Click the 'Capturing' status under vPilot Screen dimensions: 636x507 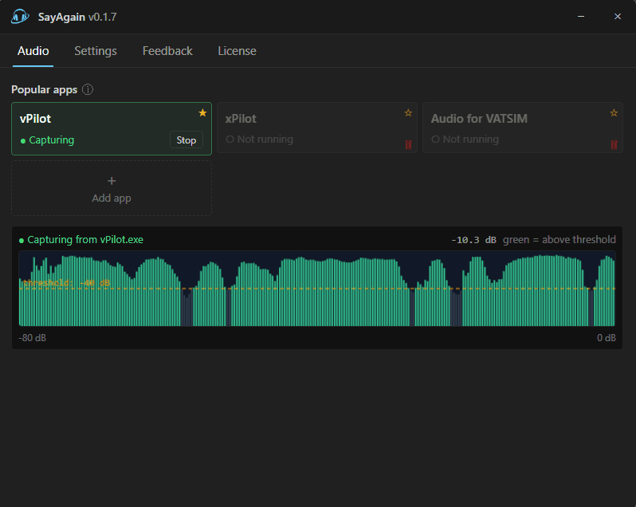coord(51,140)
